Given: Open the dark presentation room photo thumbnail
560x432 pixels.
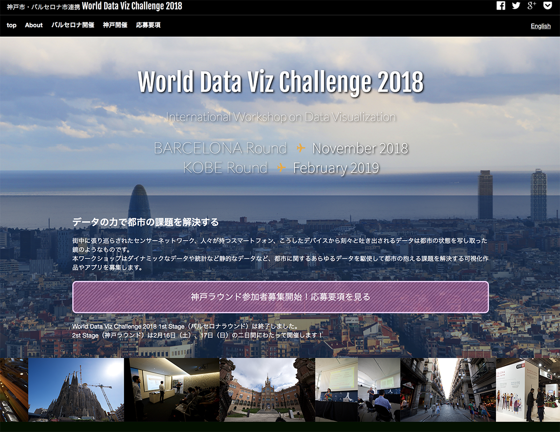Looking at the screenshot, I should 172,390.
